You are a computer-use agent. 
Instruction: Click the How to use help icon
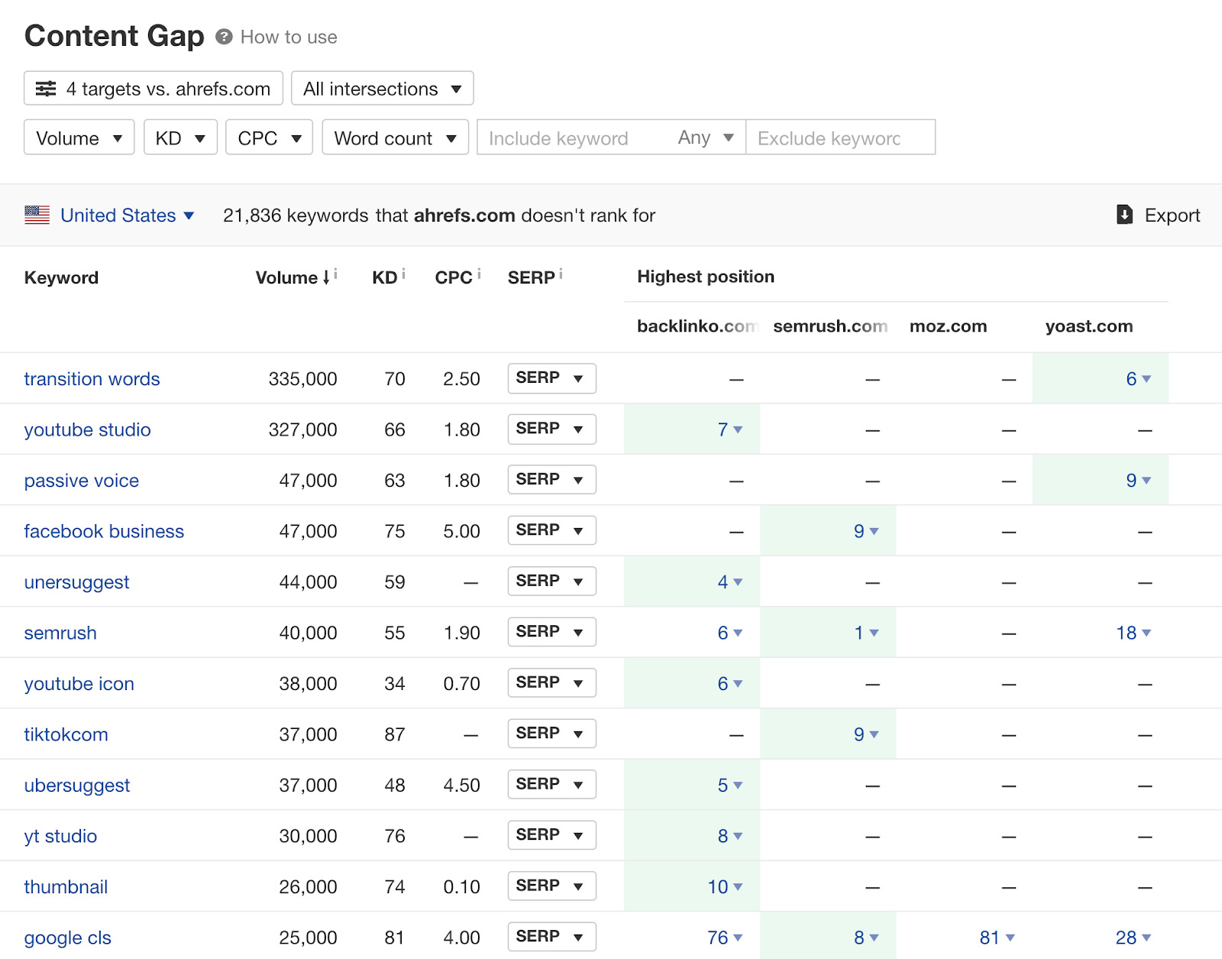[224, 37]
